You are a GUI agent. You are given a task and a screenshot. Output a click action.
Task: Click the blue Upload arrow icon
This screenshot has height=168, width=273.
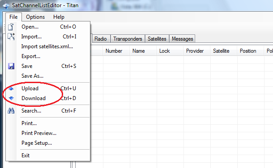click(11, 88)
